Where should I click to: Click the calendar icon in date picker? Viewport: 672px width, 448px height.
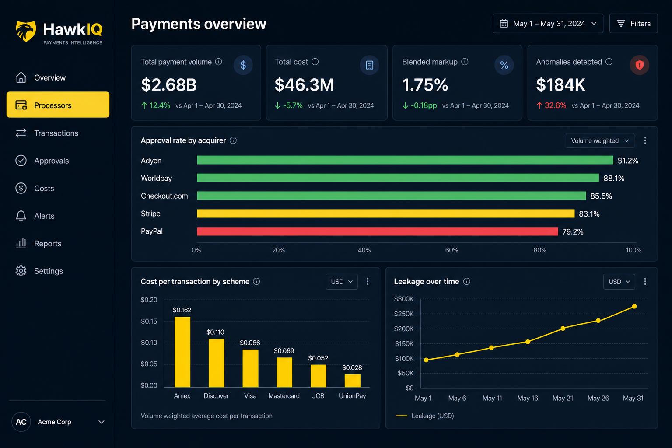click(x=504, y=23)
